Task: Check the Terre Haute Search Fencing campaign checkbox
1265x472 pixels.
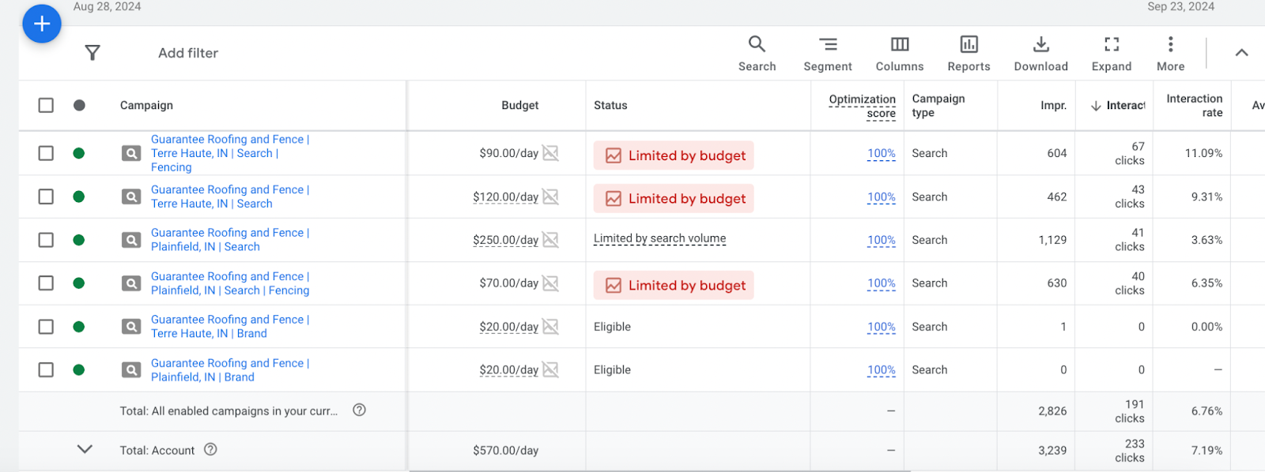Action: coord(46,153)
